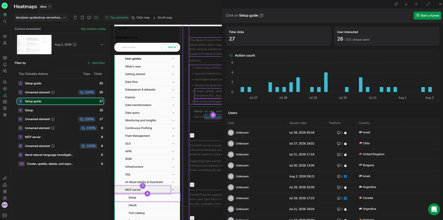Viewport: 443px width, 220px height.
Task: Copy link using the chain icon
Action: [x=396, y=4]
